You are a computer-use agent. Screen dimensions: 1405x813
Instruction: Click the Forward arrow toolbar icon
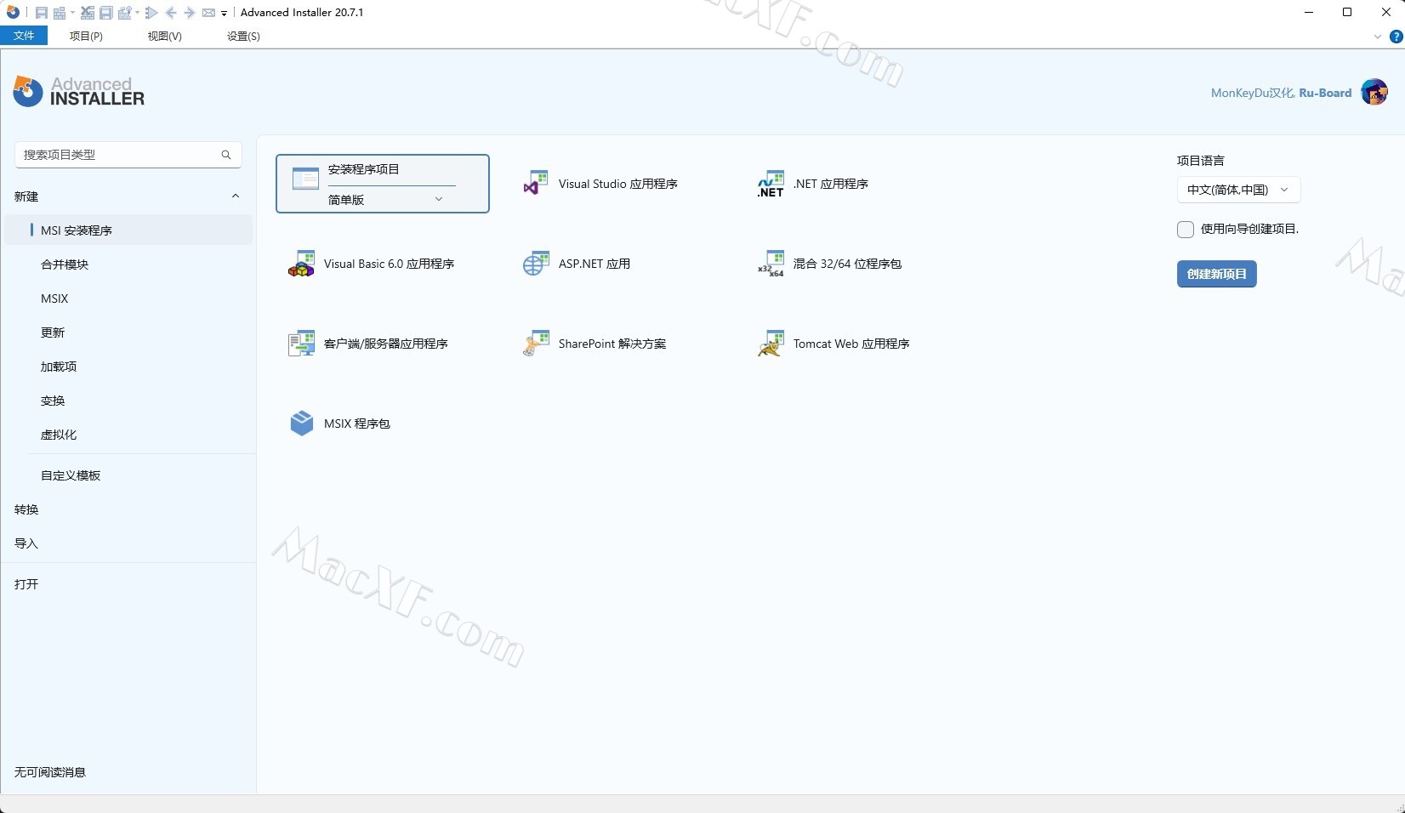coord(189,13)
